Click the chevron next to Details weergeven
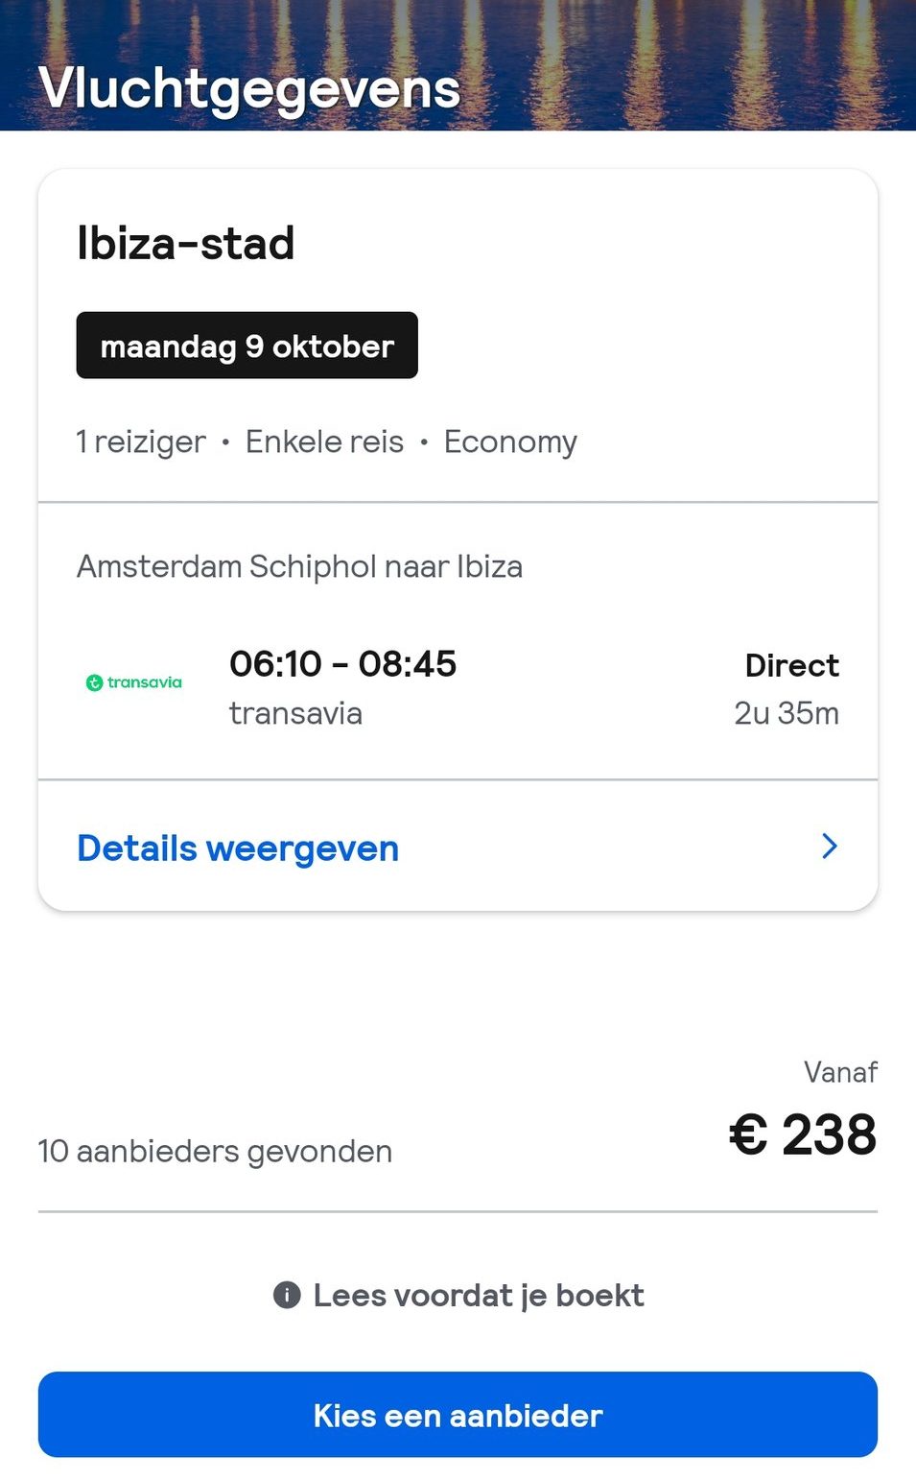Screen dimensions: 916x1480 pyautogui.click(x=829, y=847)
